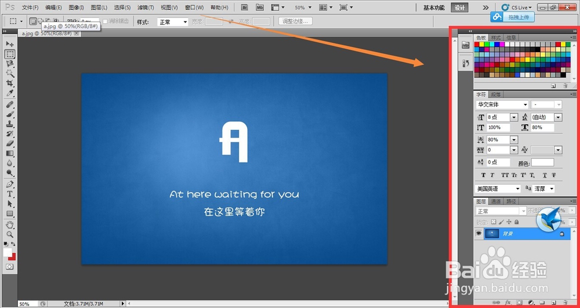Click the add layer style fx icon
The width and height of the screenshot is (580, 308).
[508, 302]
